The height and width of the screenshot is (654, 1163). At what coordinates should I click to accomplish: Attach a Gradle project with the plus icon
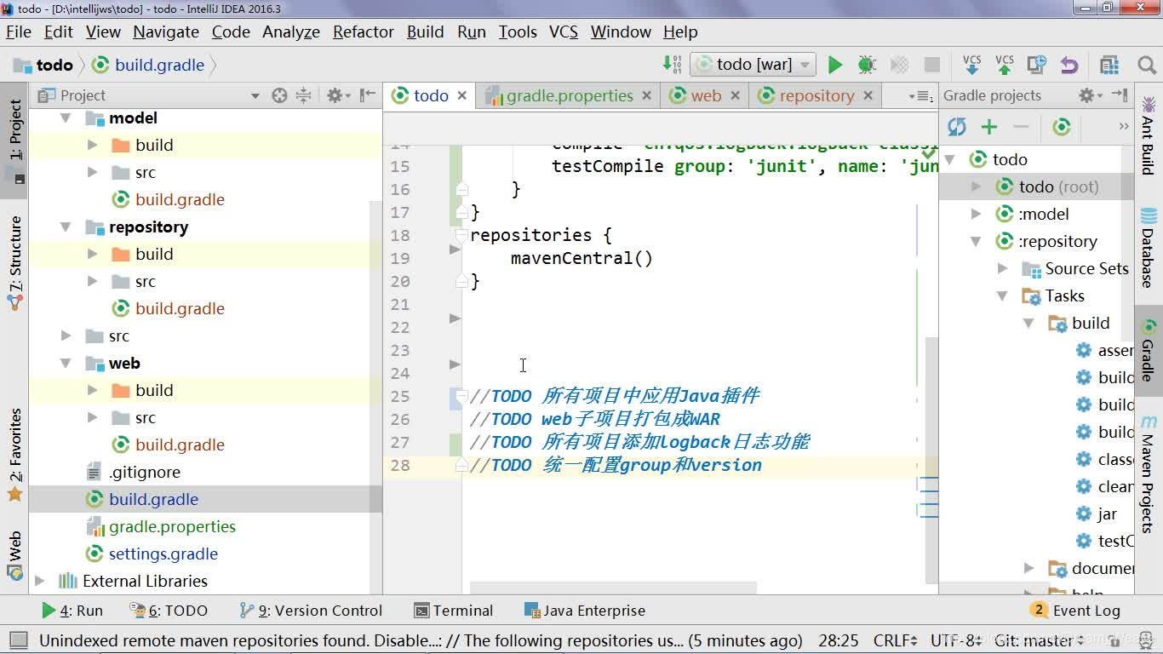pos(988,127)
